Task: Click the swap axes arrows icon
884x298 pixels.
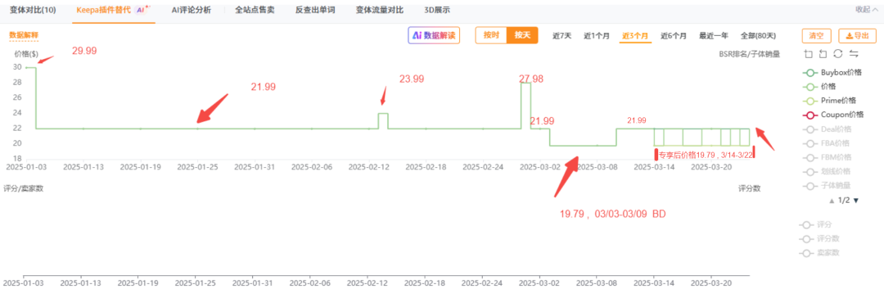Action: coord(854,54)
